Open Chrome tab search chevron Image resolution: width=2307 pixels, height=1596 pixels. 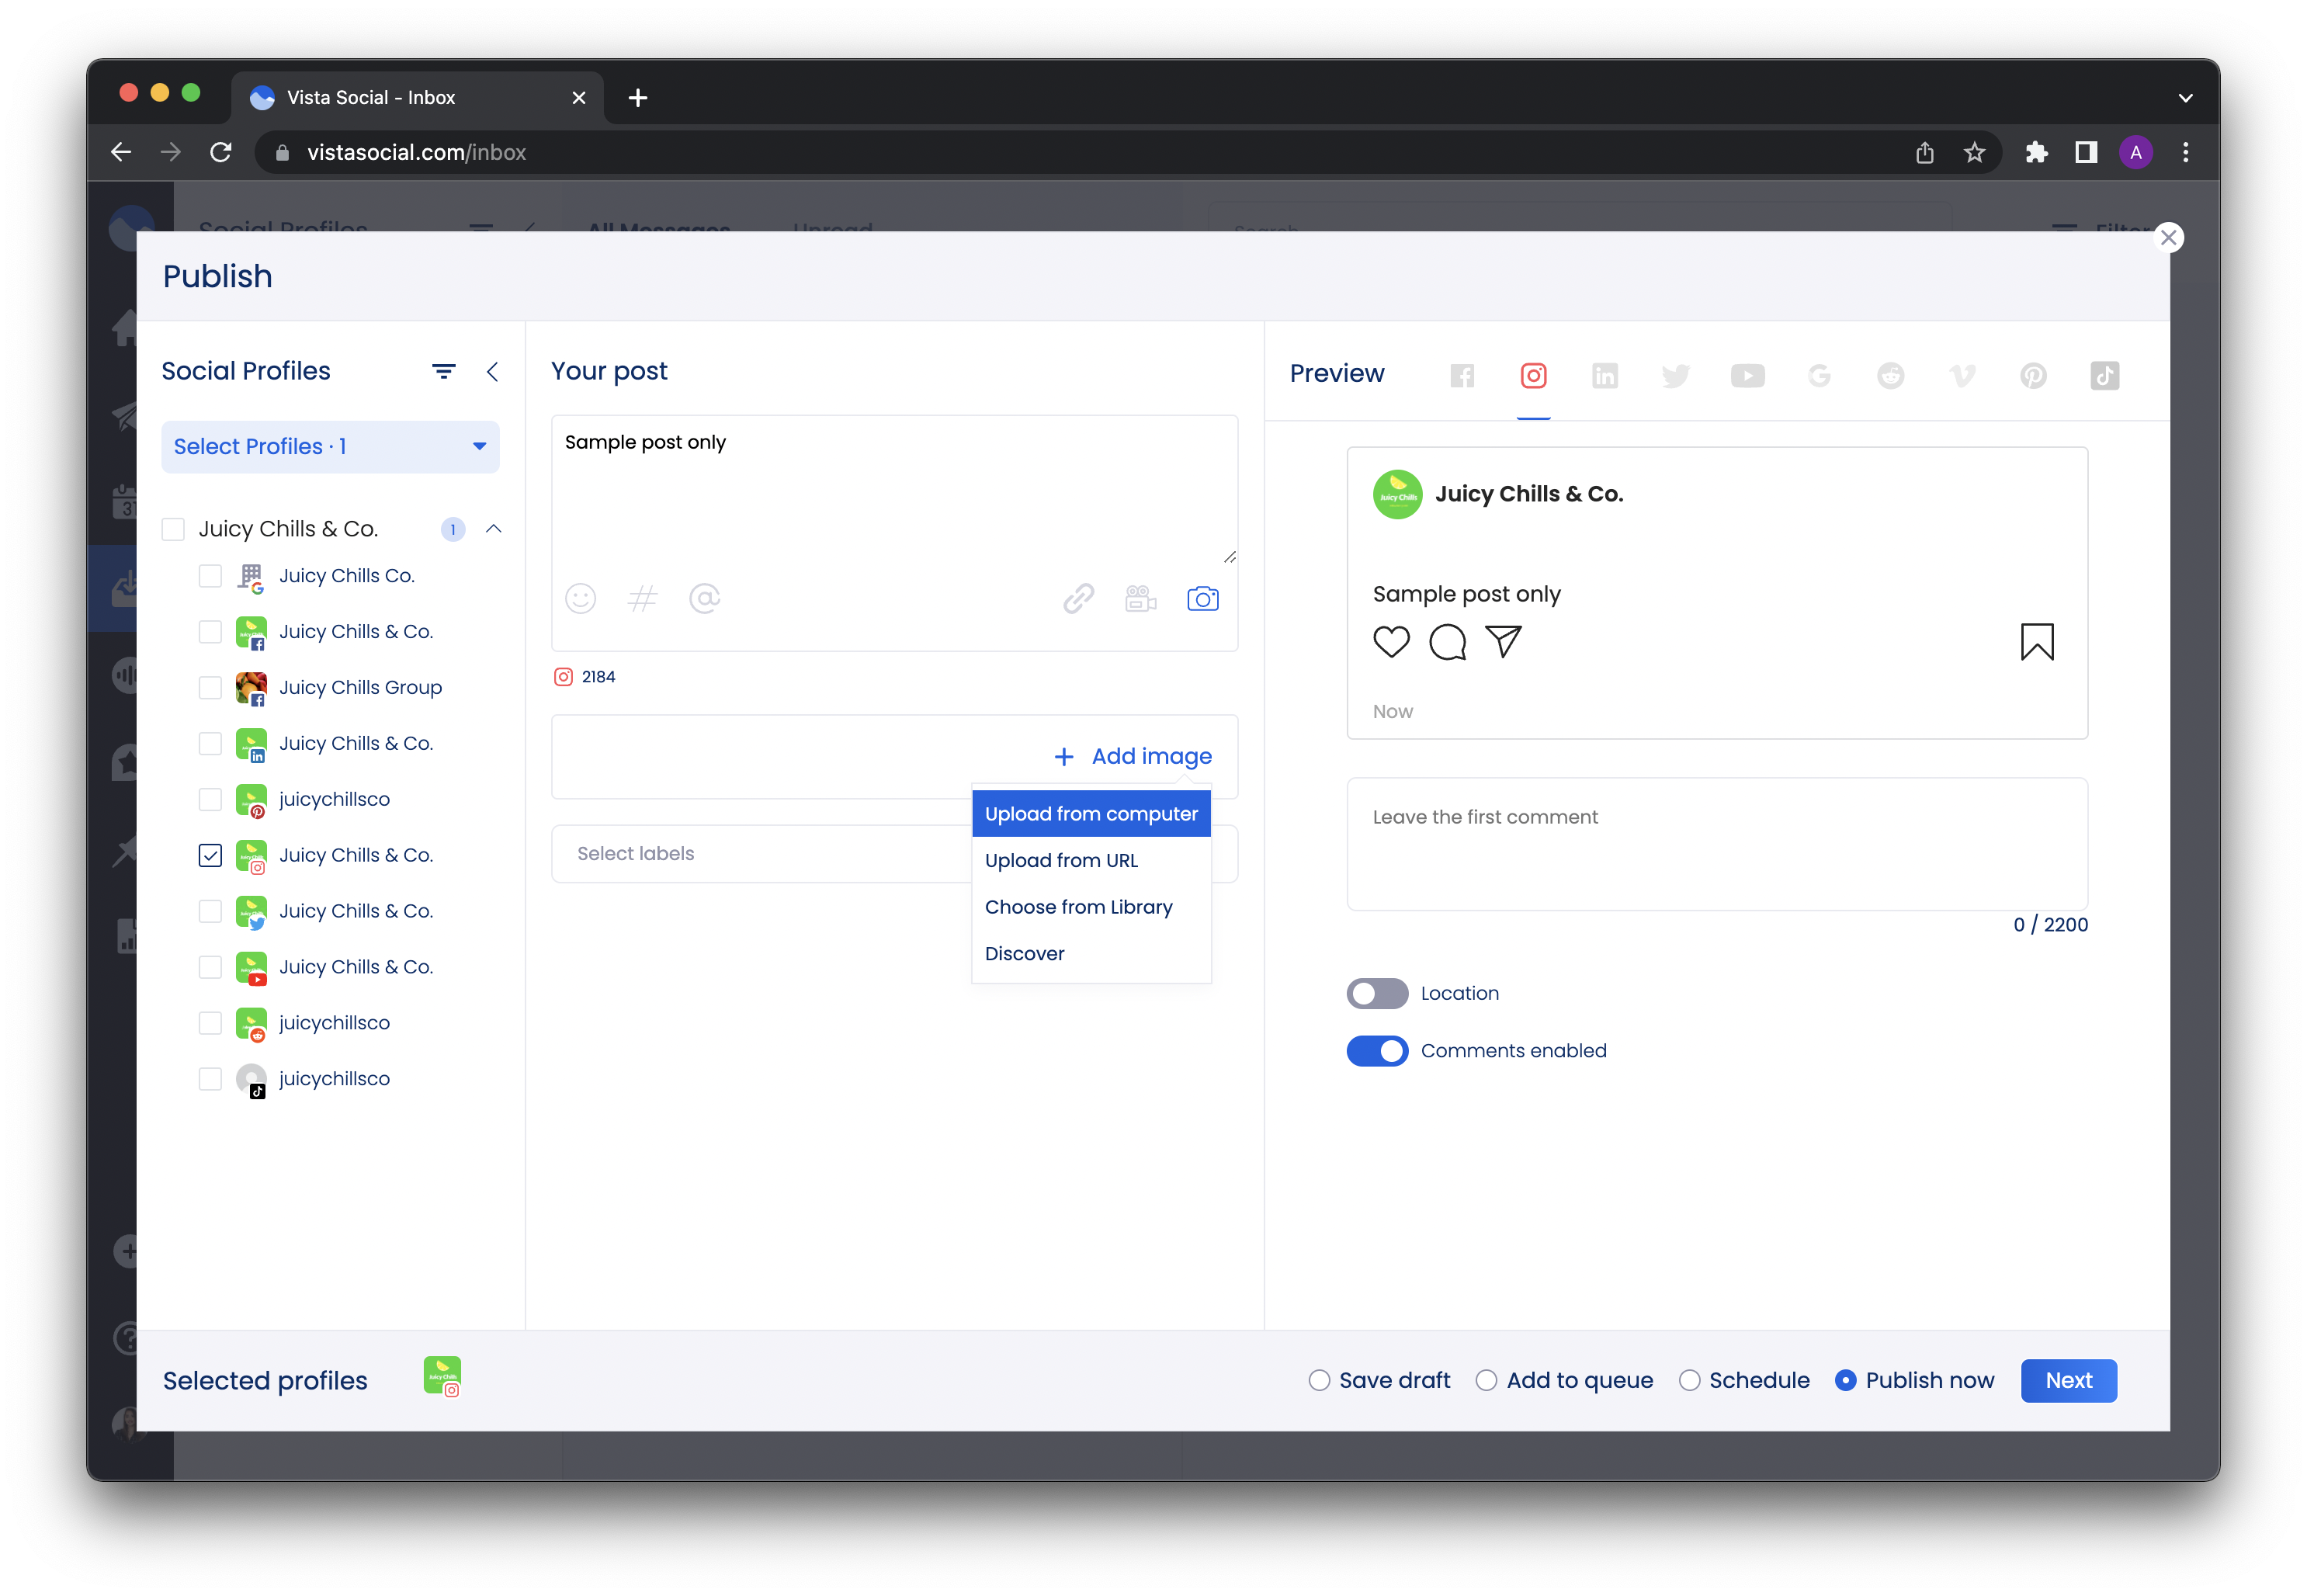2185,98
